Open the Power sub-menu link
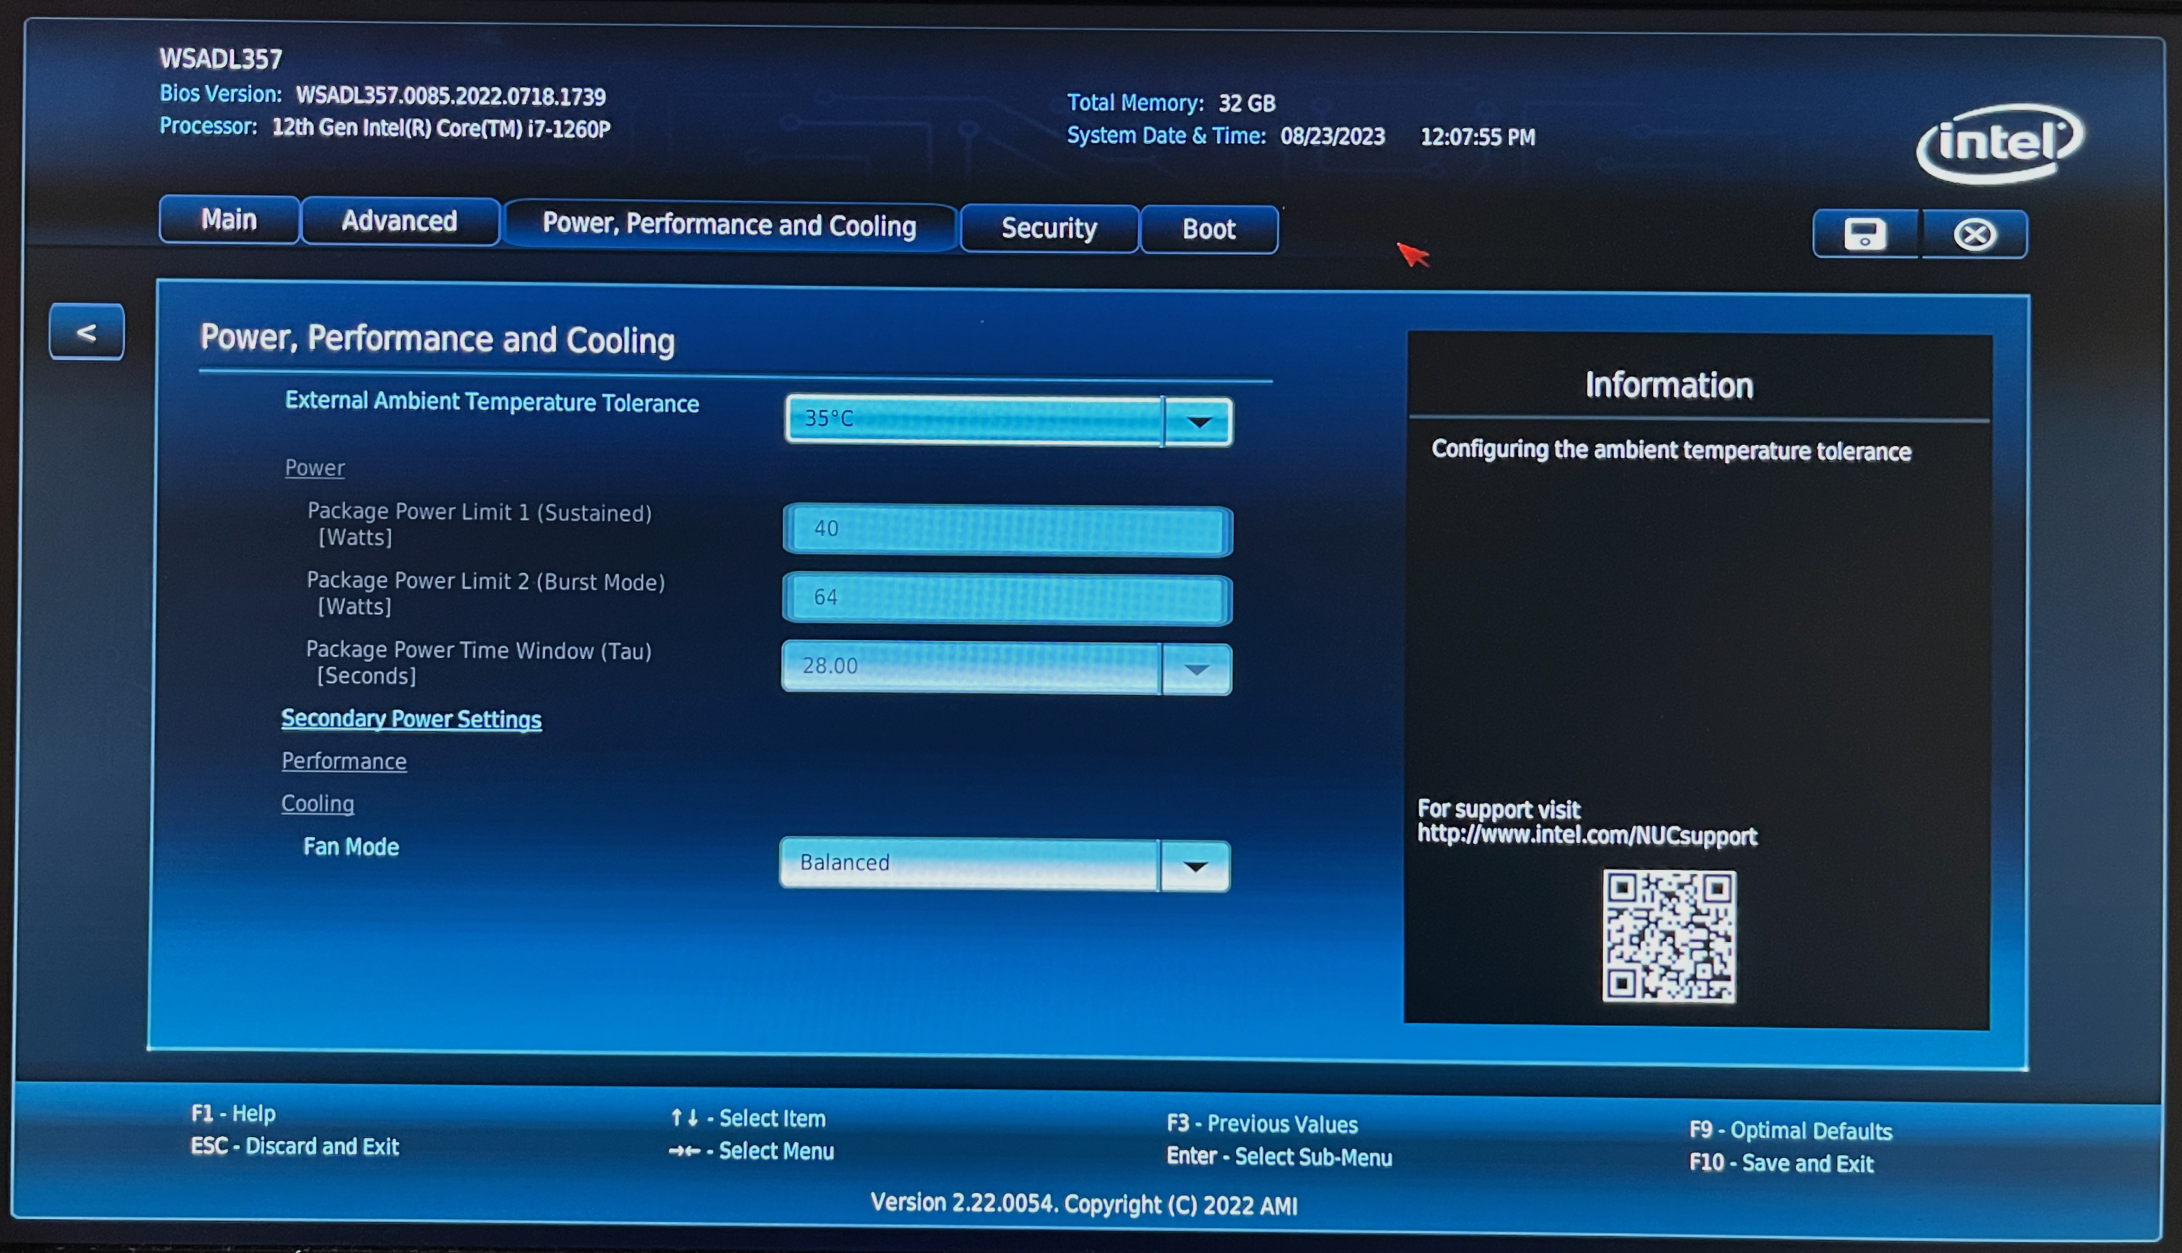This screenshot has width=2182, height=1253. (x=315, y=468)
